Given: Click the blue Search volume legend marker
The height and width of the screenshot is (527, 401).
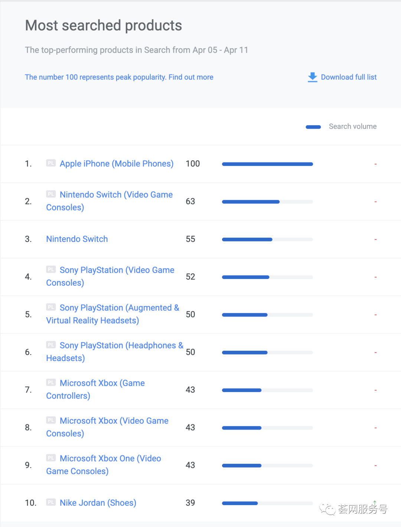Looking at the screenshot, I should (313, 127).
